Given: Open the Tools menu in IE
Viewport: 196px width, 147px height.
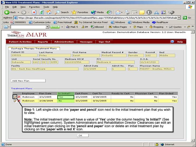Looking at the screenshot, I should 46,7.
